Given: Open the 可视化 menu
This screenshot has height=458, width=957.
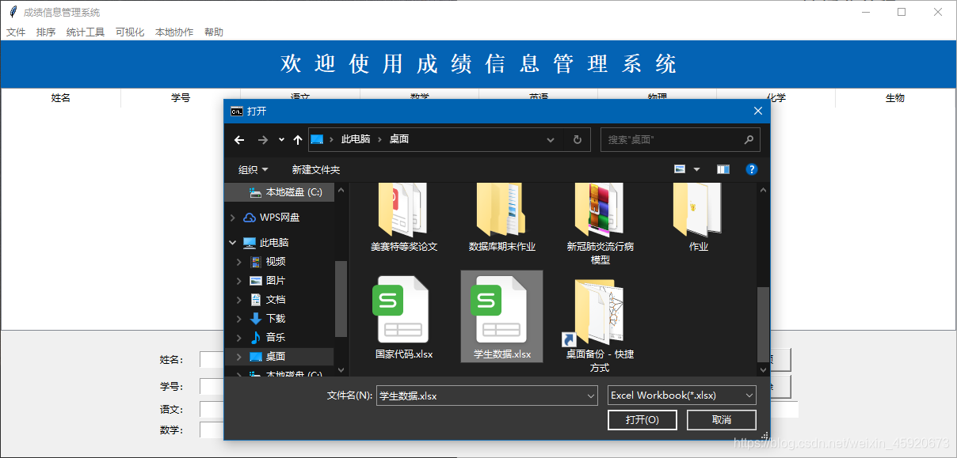Looking at the screenshot, I should coord(129,32).
